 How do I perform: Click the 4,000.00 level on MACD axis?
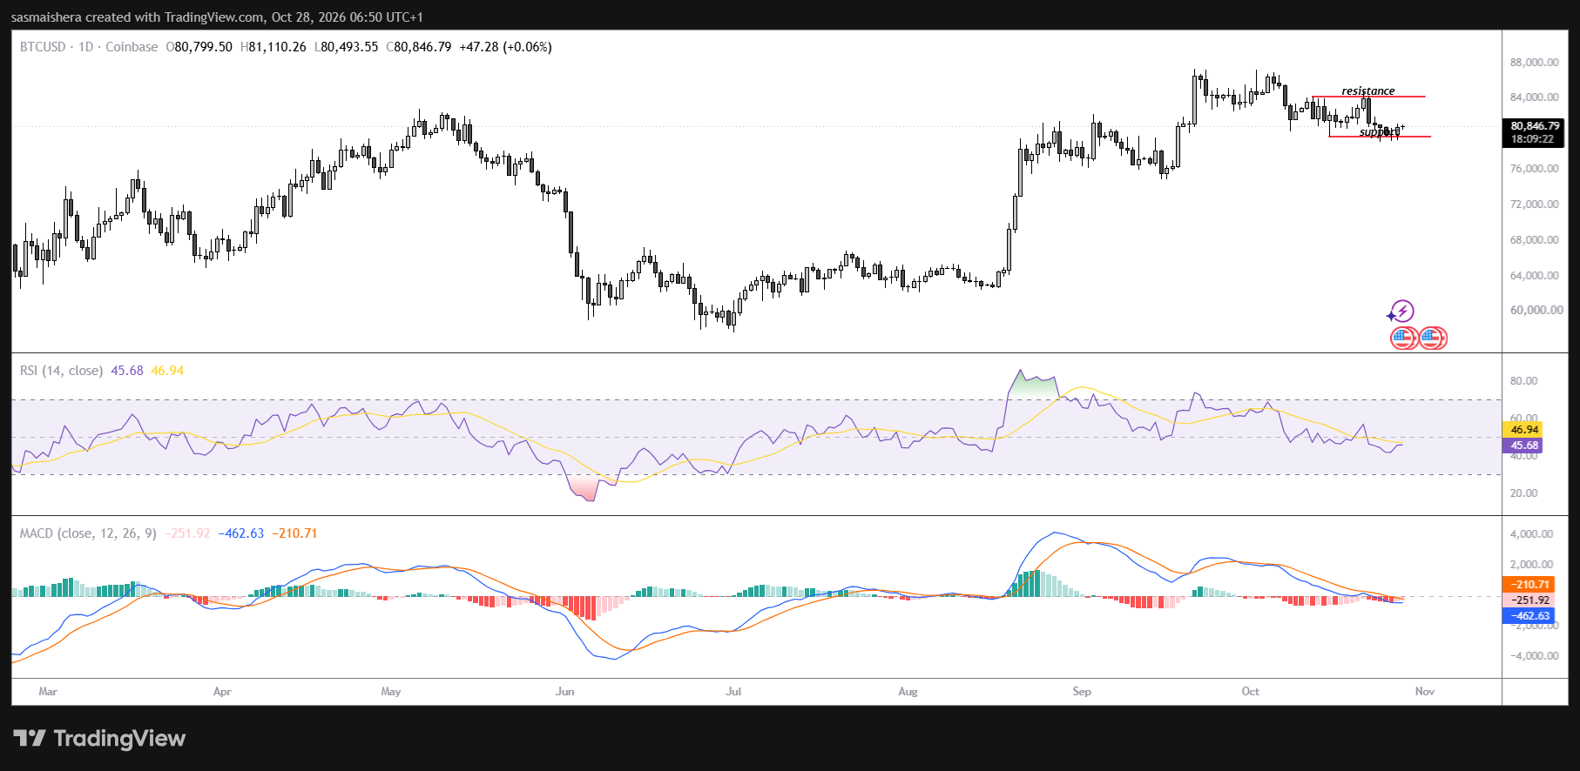[x=1531, y=534]
